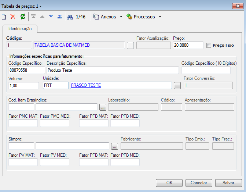This screenshot has height=192, width=246.
Task: Refresh the record with green arrows icon
Action: (x=23, y=17)
